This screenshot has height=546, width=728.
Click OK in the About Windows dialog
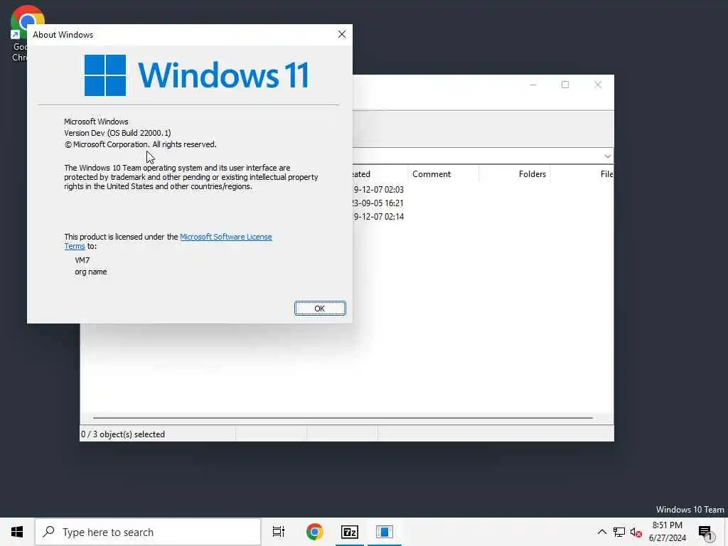(320, 309)
